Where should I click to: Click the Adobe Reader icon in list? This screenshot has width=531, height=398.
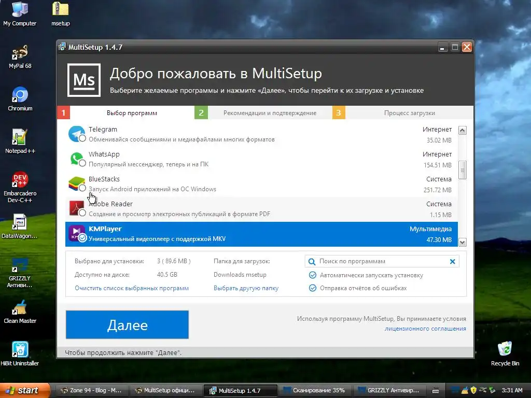click(x=77, y=208)
